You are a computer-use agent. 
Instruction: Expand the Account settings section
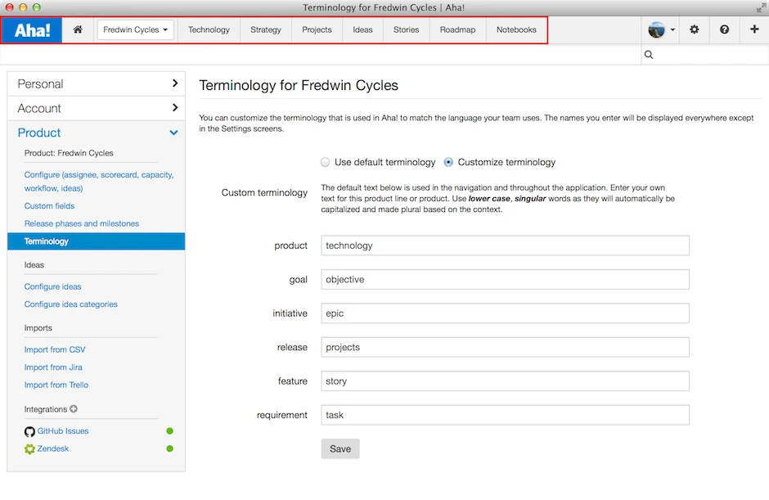tap(97, 108)
